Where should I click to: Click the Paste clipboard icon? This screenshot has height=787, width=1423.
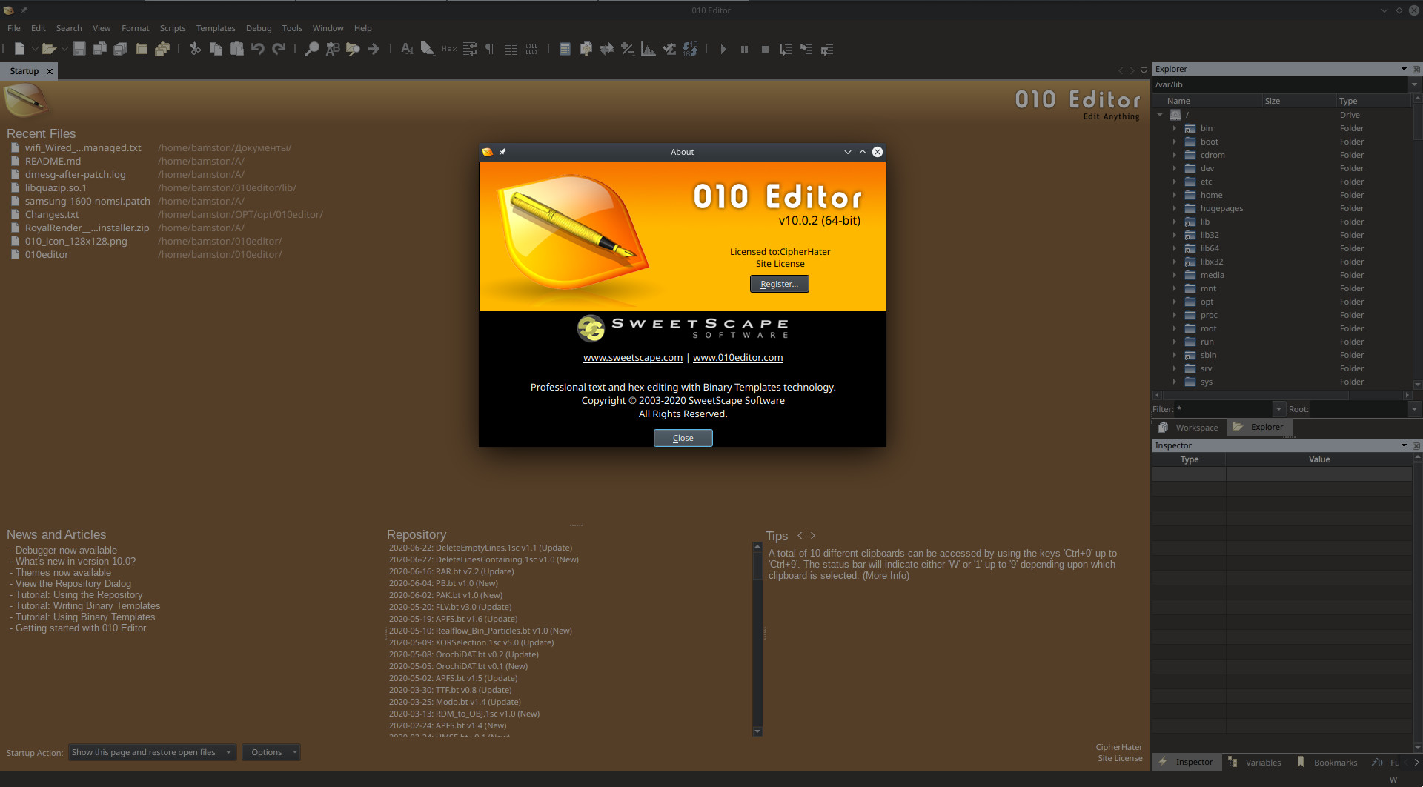point(236,49)
